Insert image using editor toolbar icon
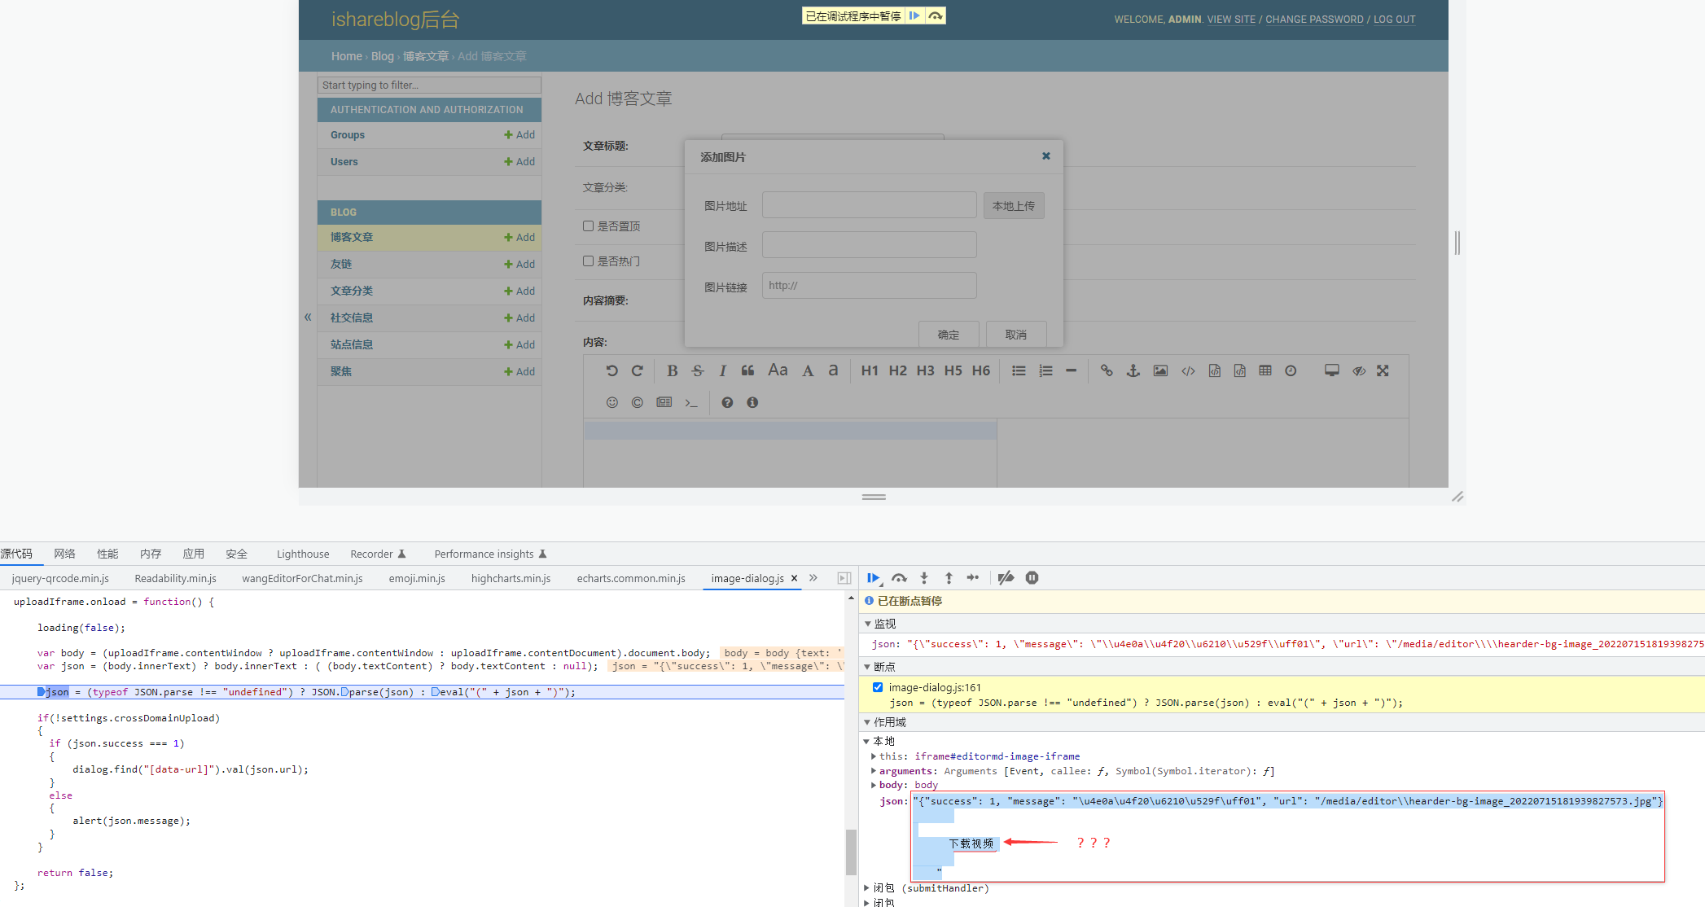The height and width of the screenshot is (907, 1705). point(1160,370)
